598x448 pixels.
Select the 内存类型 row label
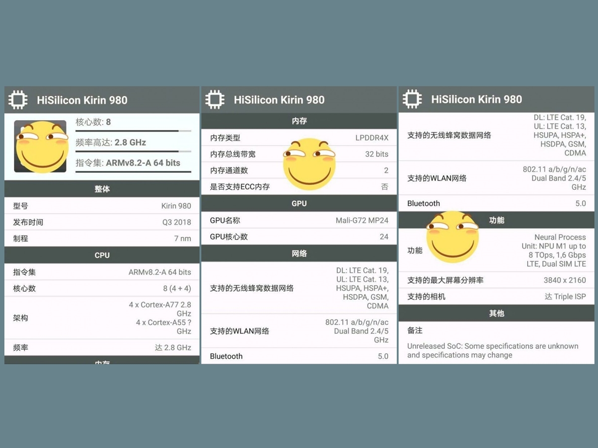pos(225,138)
